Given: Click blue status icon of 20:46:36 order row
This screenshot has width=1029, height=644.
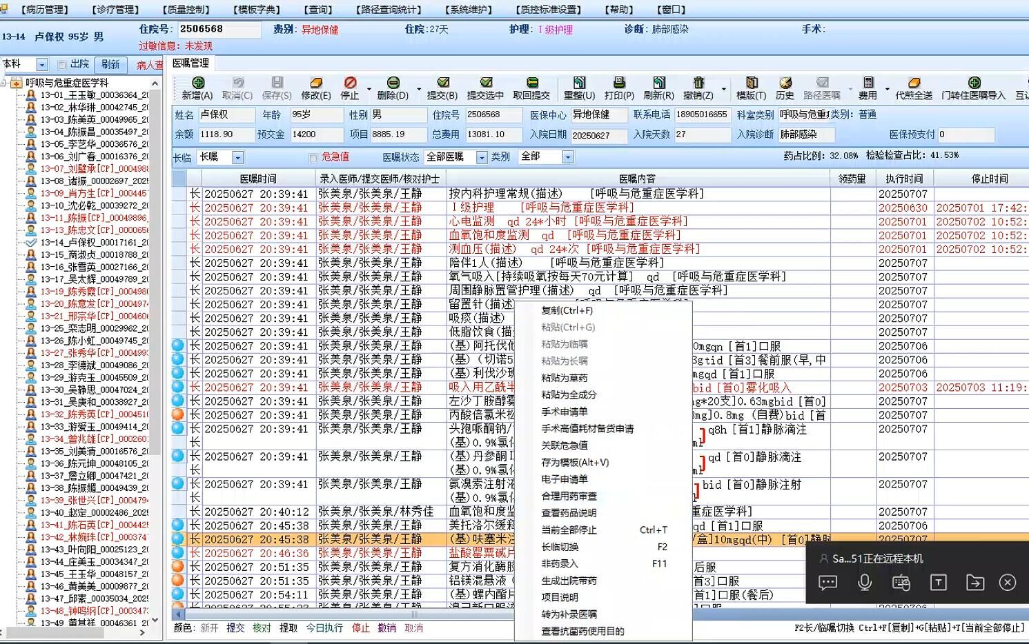Looking at the screenshot, I should click(x=178, y=553).
